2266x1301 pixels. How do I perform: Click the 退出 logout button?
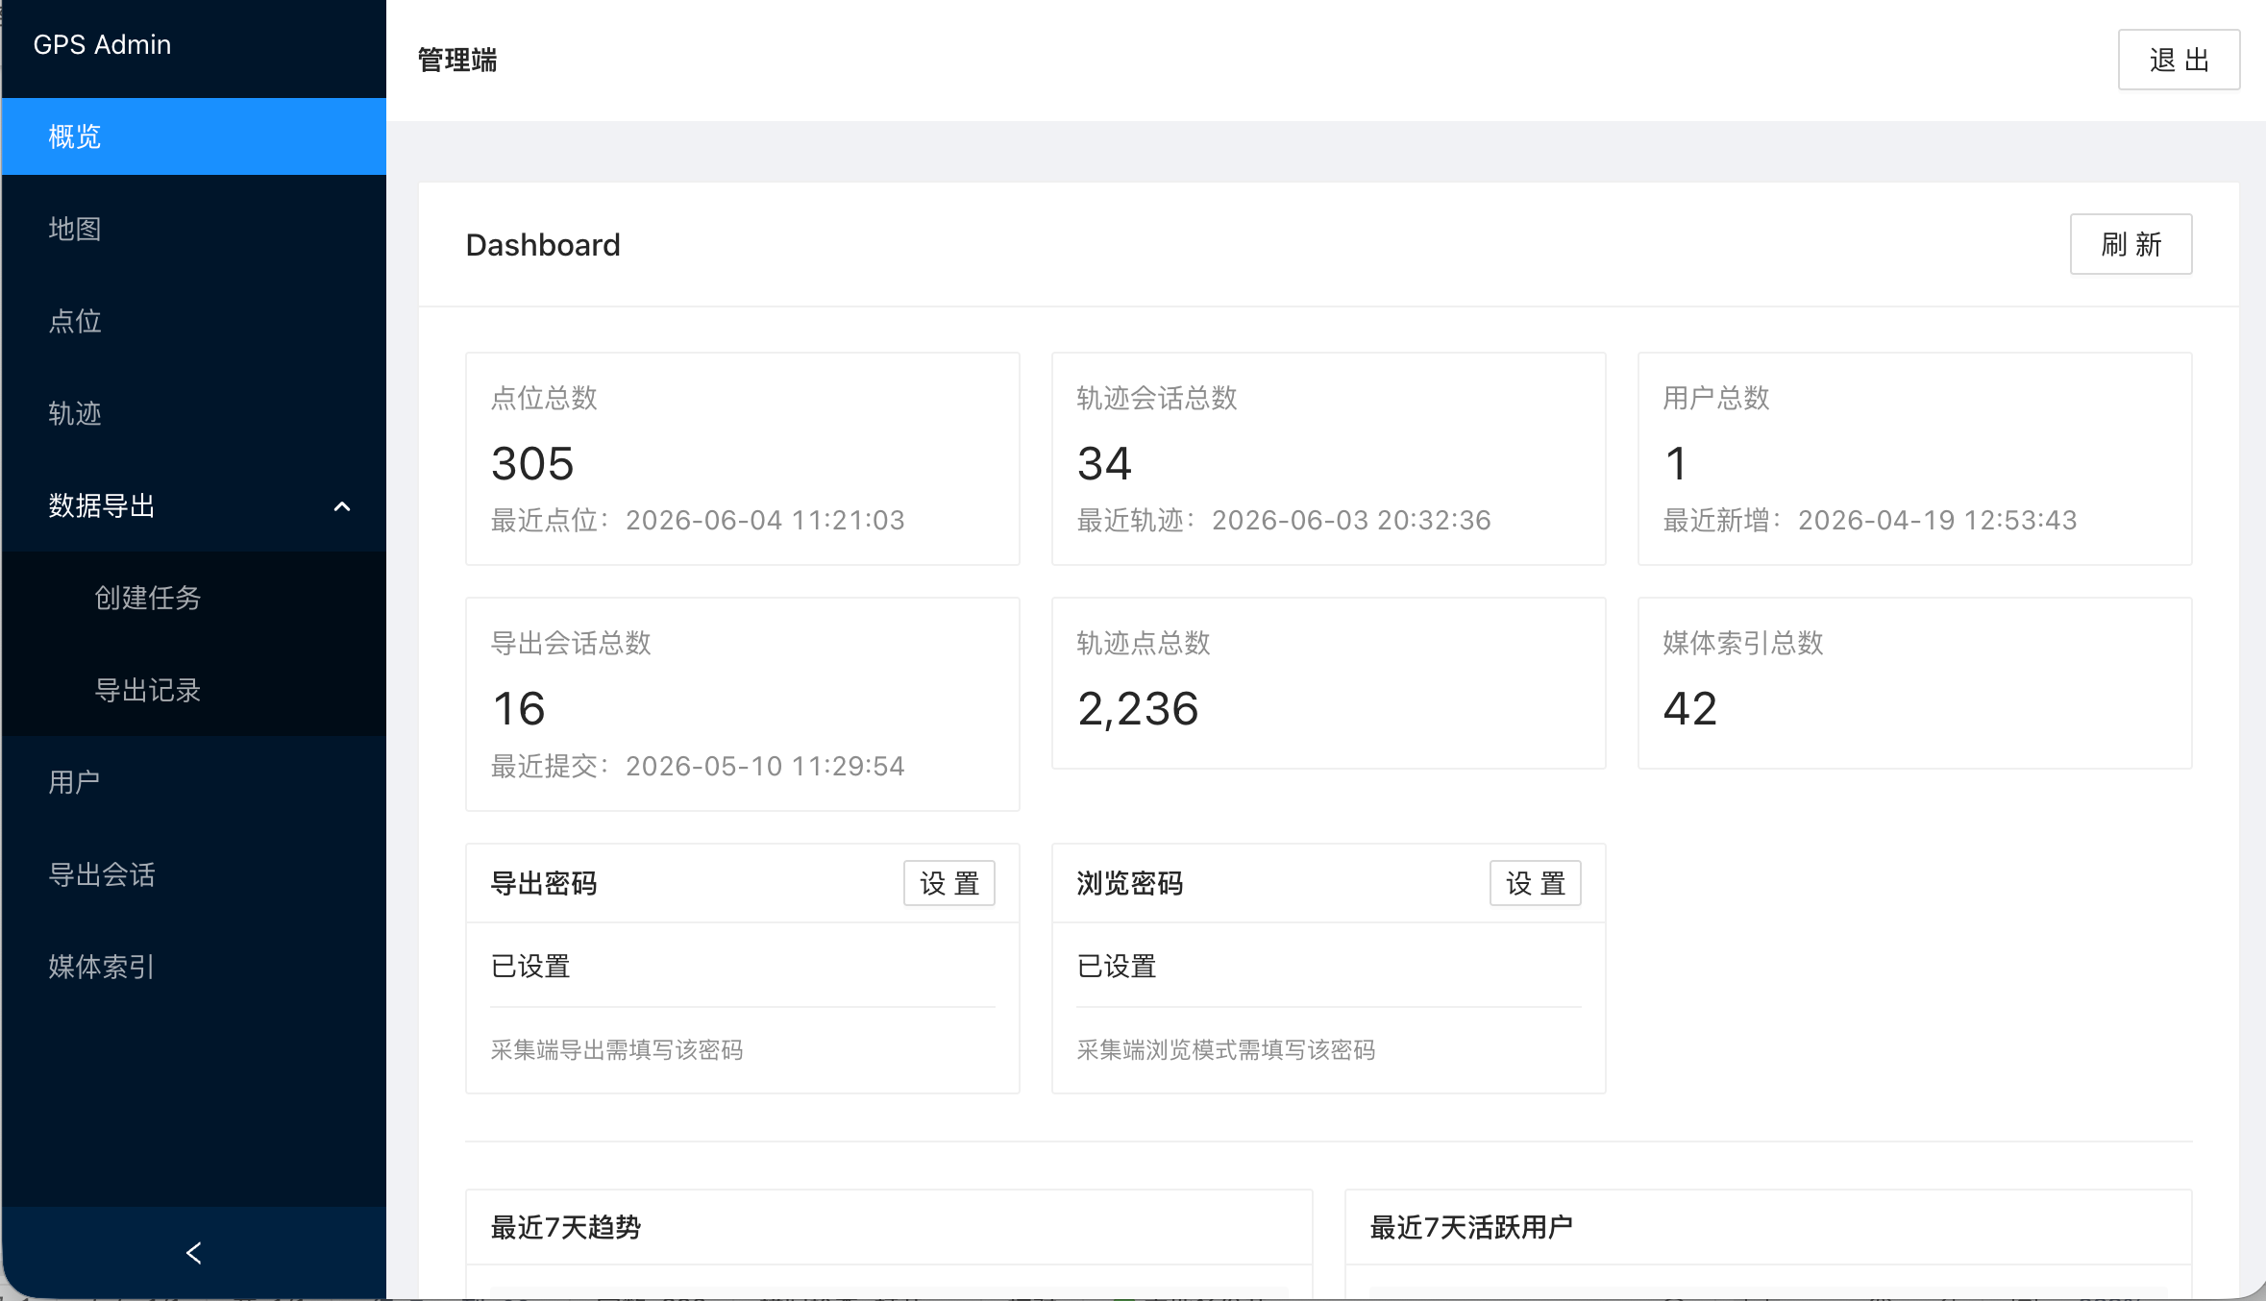(x=2179, y=60)
